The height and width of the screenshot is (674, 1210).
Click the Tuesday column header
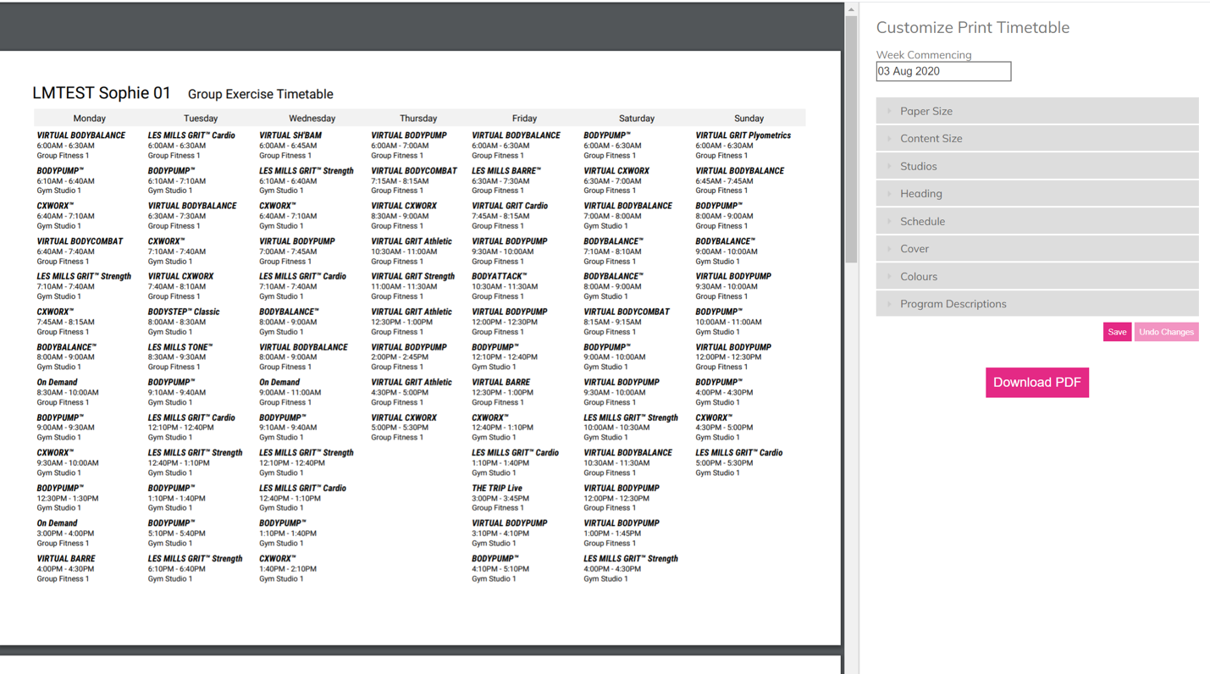click(x=201, y=119)
